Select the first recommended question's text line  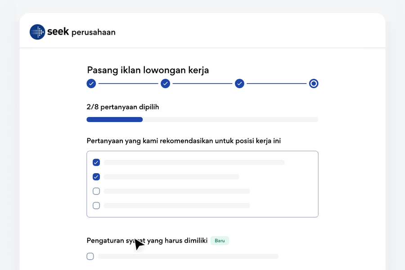pos(194,162)
